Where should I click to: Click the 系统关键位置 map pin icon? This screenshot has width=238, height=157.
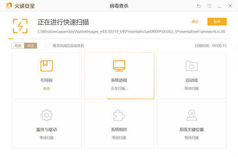(x=191, y=115)
